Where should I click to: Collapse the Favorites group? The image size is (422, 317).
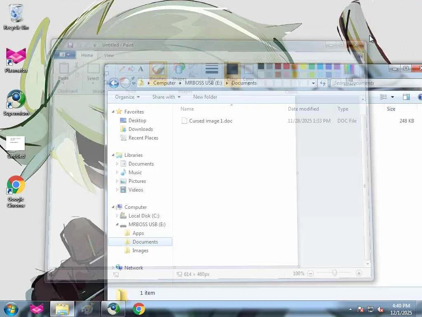pos(113,111)
